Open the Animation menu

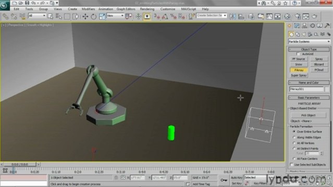click(106, 9)
